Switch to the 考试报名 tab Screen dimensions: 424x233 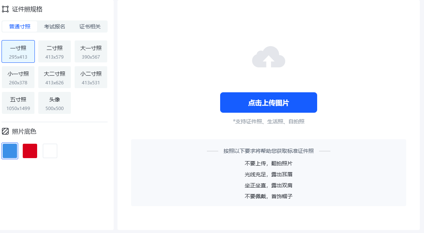54,26
